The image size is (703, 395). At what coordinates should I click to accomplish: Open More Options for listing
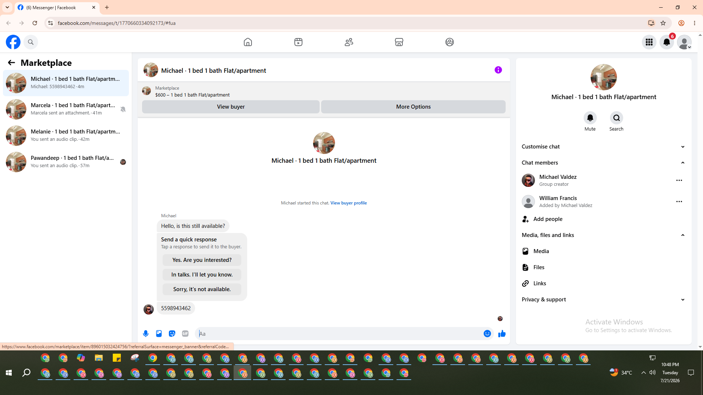[413, 107]
